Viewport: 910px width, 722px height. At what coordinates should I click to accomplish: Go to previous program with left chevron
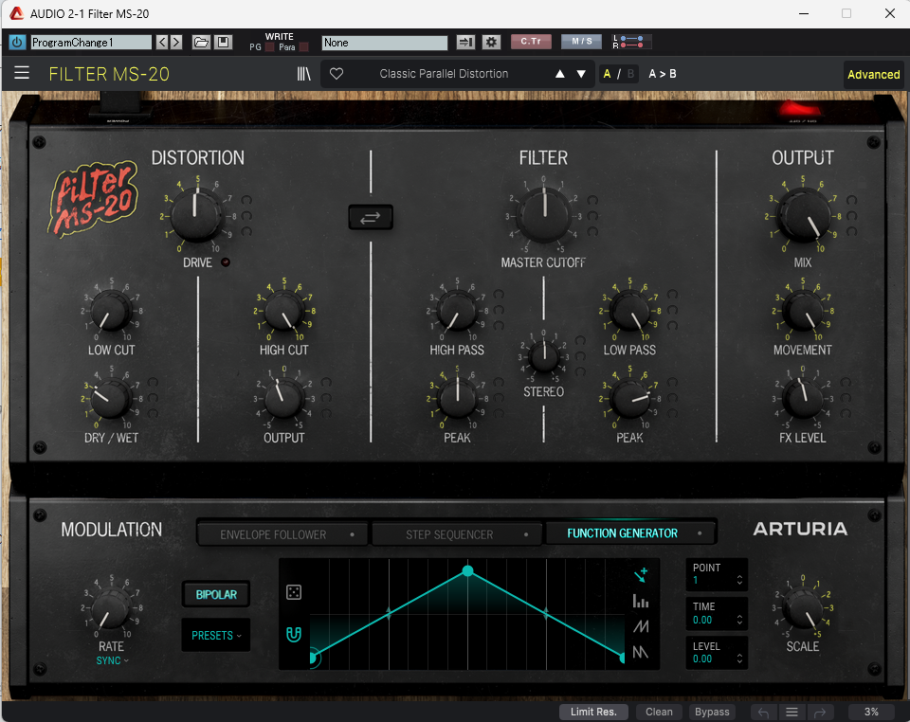click(x=162, y=43)
